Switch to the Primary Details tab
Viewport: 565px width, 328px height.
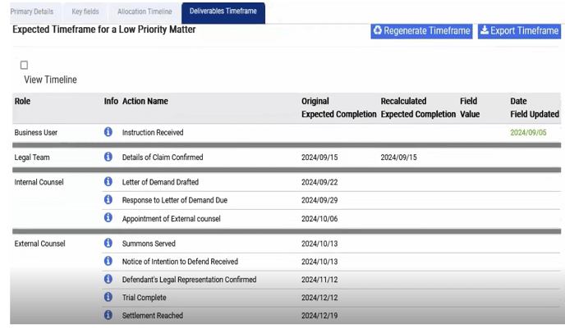32,11
